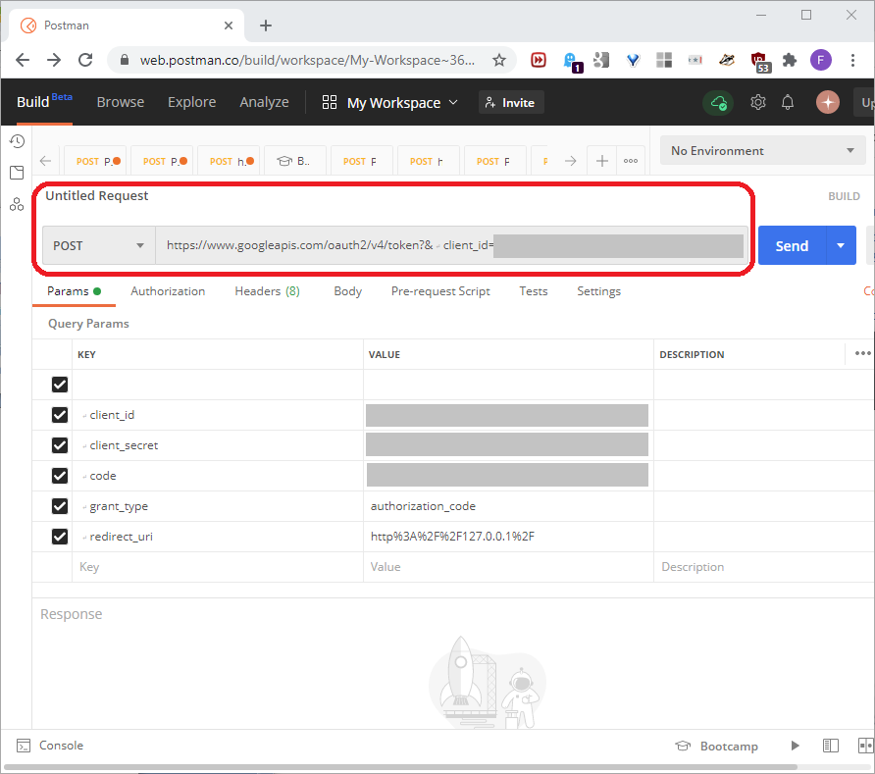Image resolution: width=875 pixels, height=774 pixels.
Task: Click the new Description input cell
Action: pos(764,567)
